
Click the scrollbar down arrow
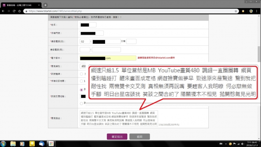259,139
